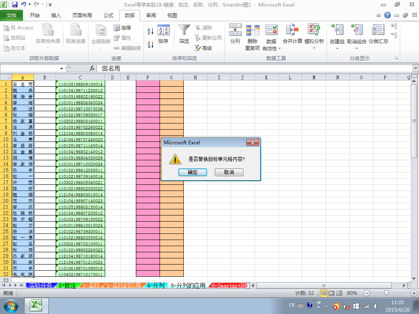Switch to Page Break Preview in status bar

(x=339, y=293)
